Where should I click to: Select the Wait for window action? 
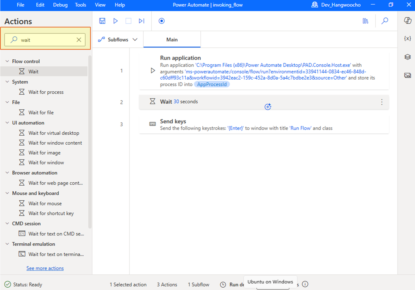click(44, 162)
